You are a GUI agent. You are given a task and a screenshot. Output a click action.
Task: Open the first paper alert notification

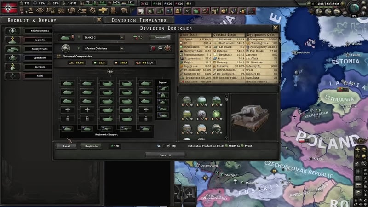(x=141, y=11)
